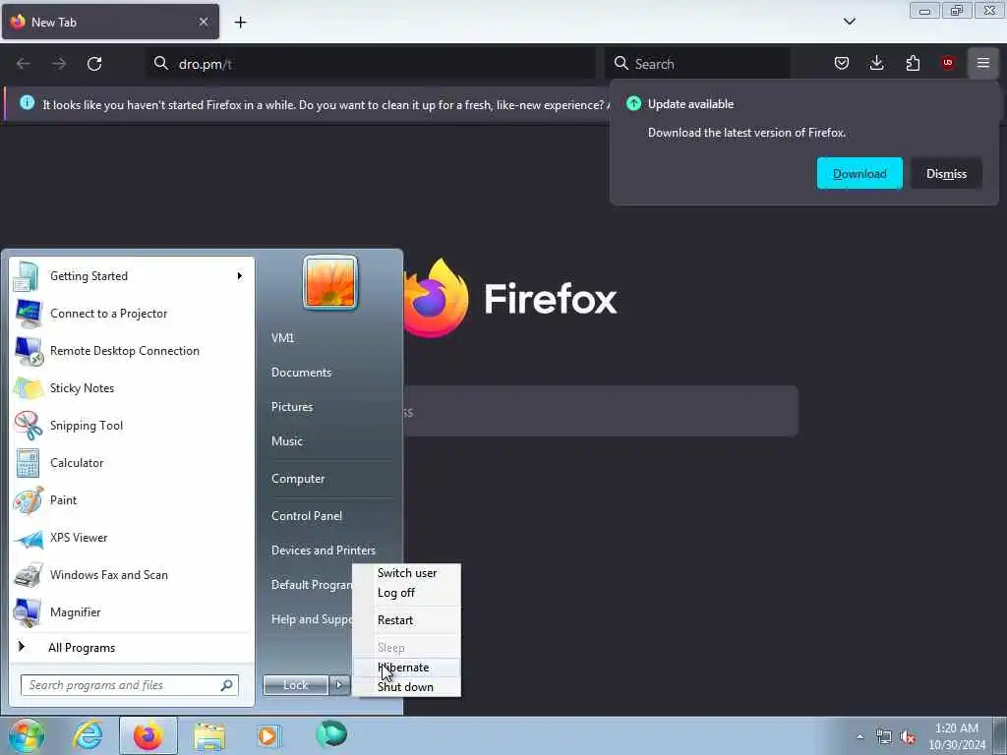Image resolution: width=1007 pixels, height=755 pixels.
Task: Click the uBlock Origin shield icon
Action: pos(947,63)
